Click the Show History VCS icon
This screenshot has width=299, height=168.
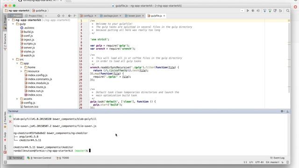point(275,11)
